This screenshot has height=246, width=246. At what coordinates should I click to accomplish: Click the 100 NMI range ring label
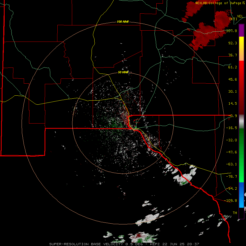123,22
